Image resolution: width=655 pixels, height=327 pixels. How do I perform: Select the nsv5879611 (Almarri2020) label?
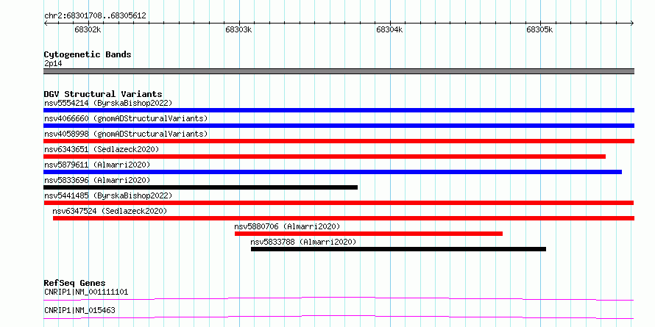(x=97, y=165)
